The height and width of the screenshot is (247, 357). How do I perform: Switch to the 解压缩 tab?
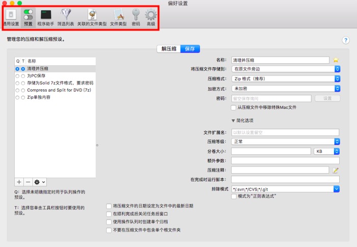[x=169, y=49]
